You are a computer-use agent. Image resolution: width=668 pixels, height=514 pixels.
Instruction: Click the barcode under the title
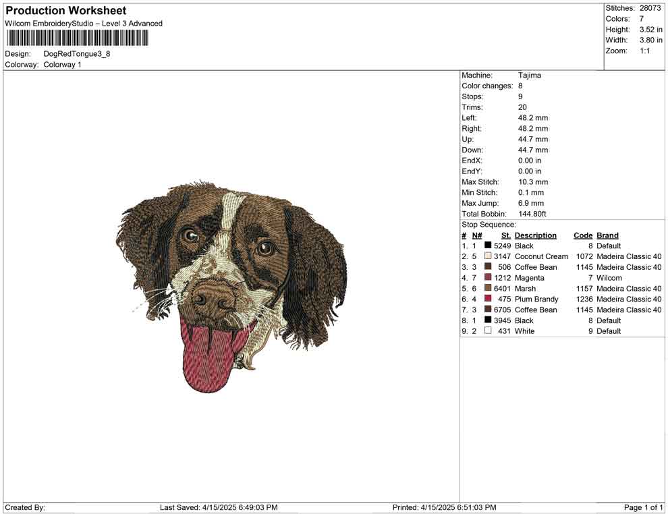click(77, 38)
